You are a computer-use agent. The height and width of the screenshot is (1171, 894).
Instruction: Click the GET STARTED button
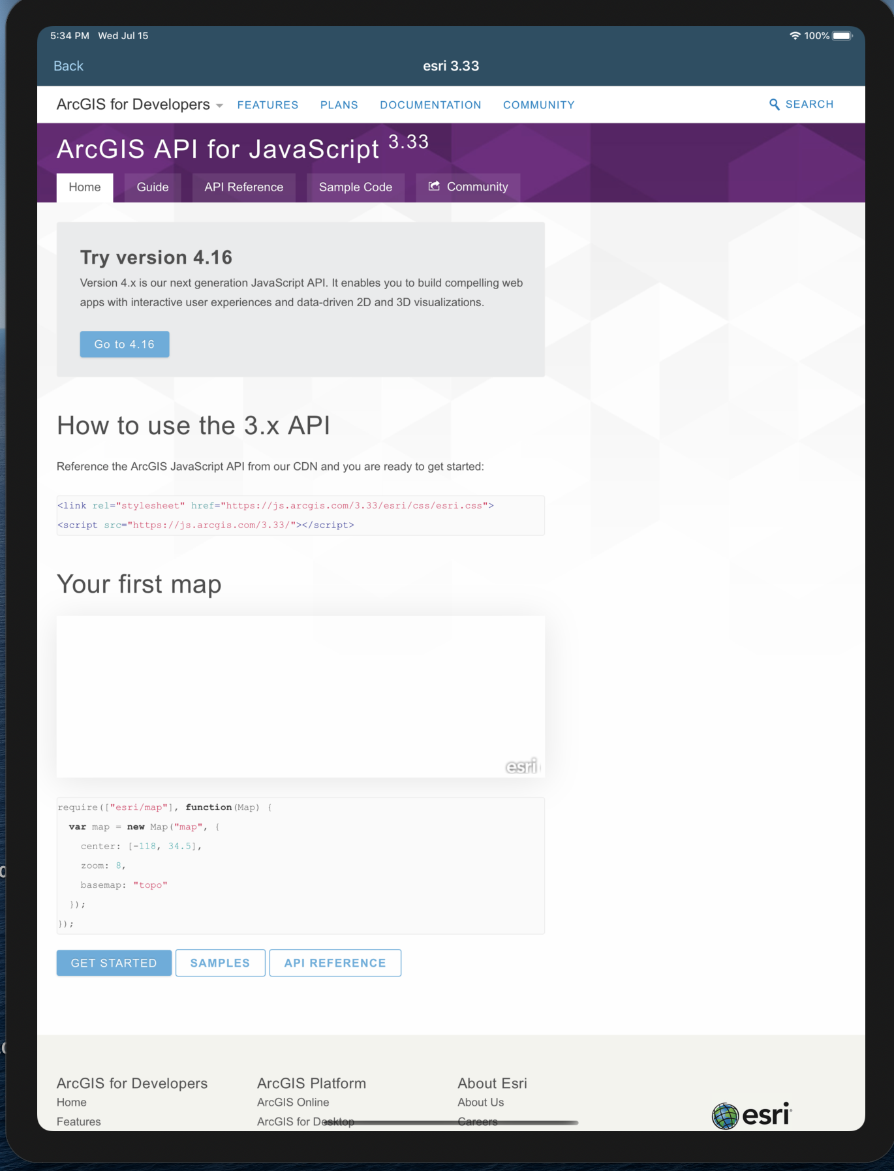pos(114,963)
